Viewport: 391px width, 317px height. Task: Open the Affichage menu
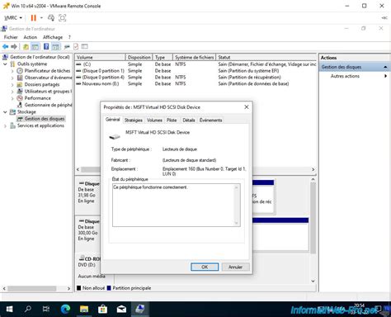pyautogui.click(x=53, y=37)
